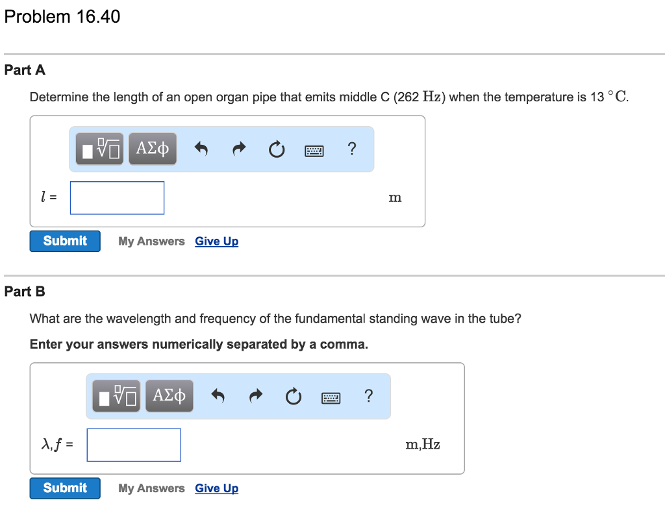Reset the Part A answer field
Screen dimensions: 665x511
pos(276,149)
